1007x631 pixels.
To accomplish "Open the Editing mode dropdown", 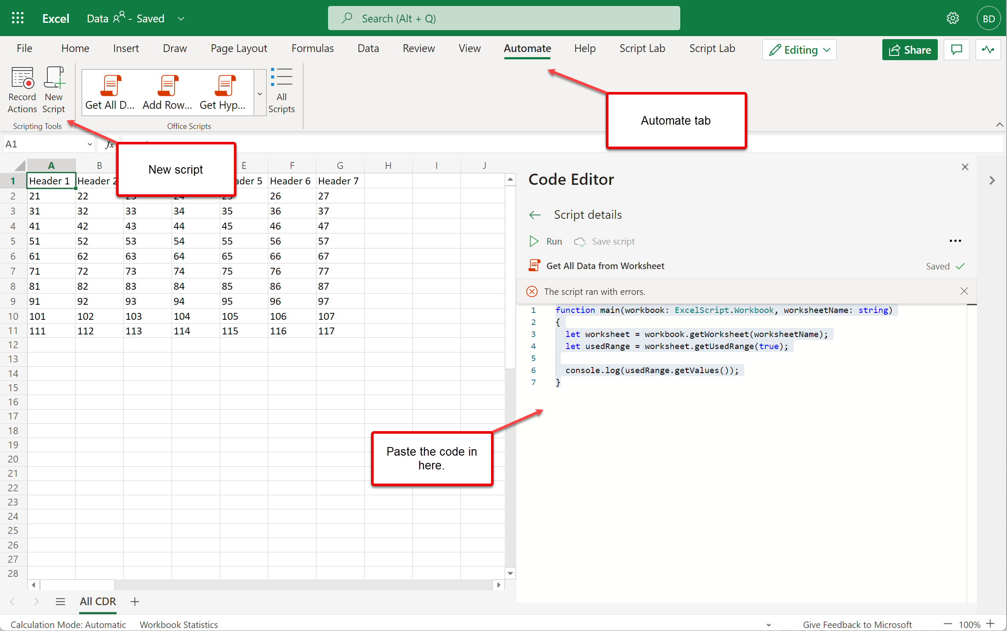I will (799, 50).
